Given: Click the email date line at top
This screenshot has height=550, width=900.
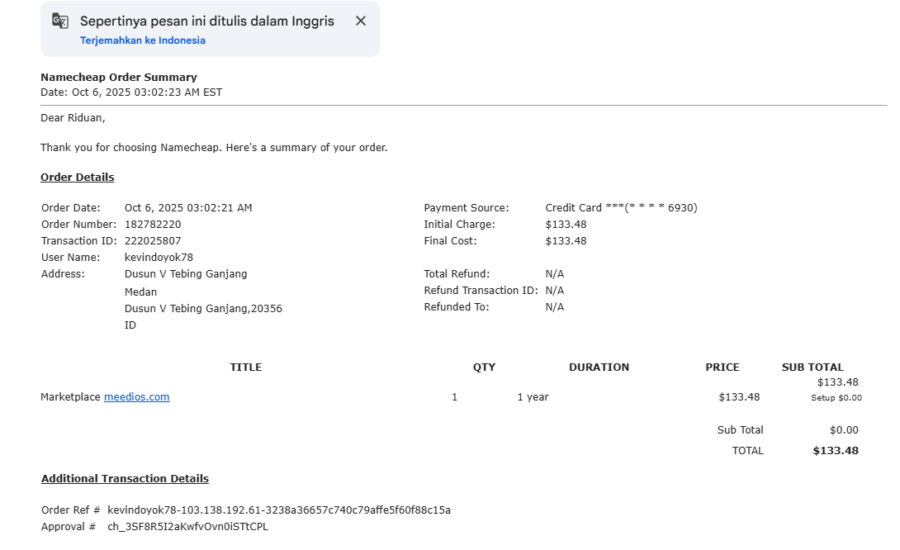Looking at the screenshot, I should pyautogui.click(x=131, y=92).
